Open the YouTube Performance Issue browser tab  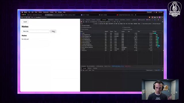pos(125,15)
